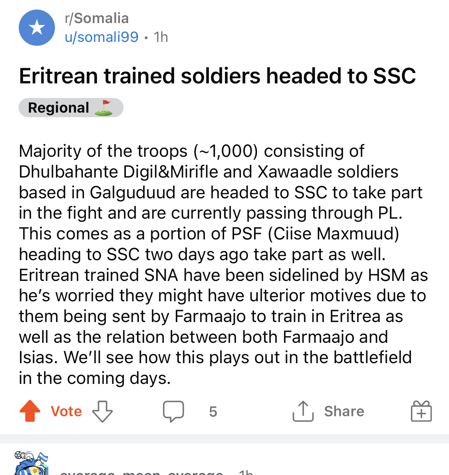Viewport: 449px width, 475px height.
Task: Filter by the Regional flair tag
Action: [71, 108]
